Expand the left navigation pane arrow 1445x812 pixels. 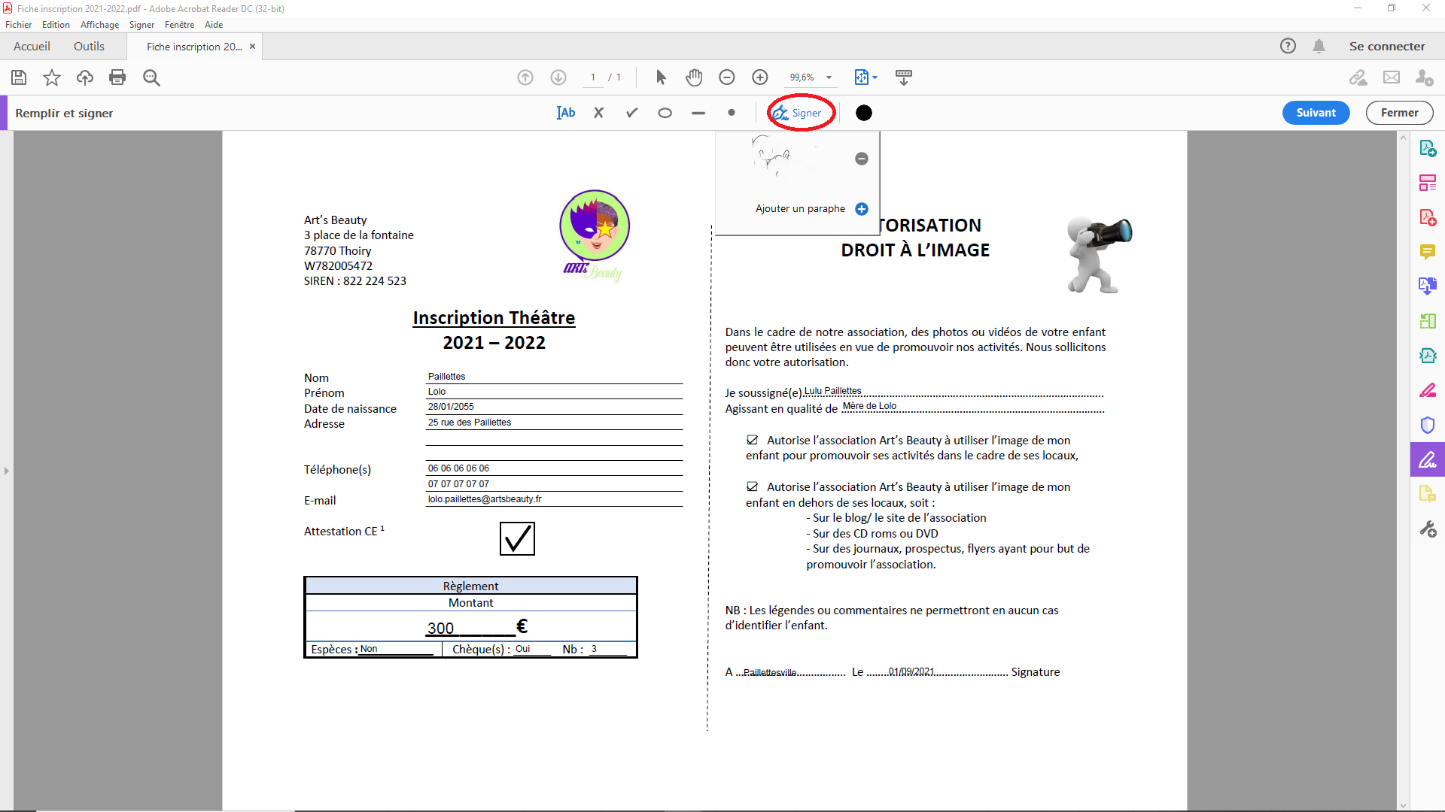[x=6, y=471]
